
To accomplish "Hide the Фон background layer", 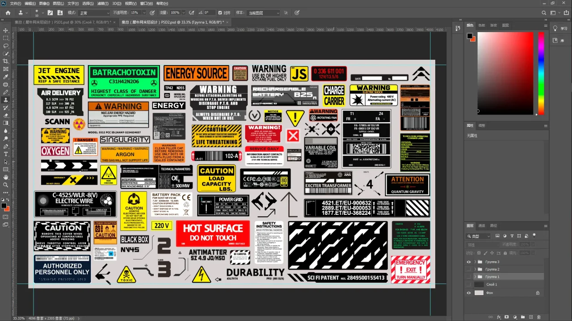I will (x=469, y=293).
